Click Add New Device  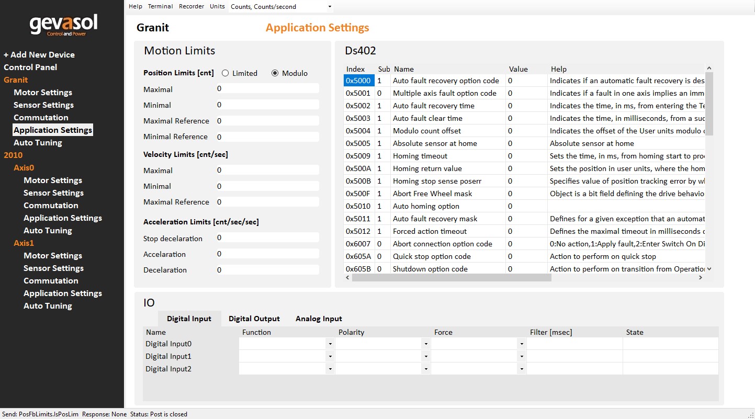click(39, 54)
